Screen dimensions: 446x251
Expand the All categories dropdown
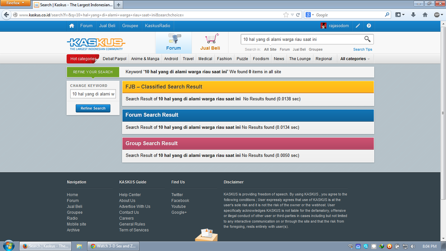[355, 59]
